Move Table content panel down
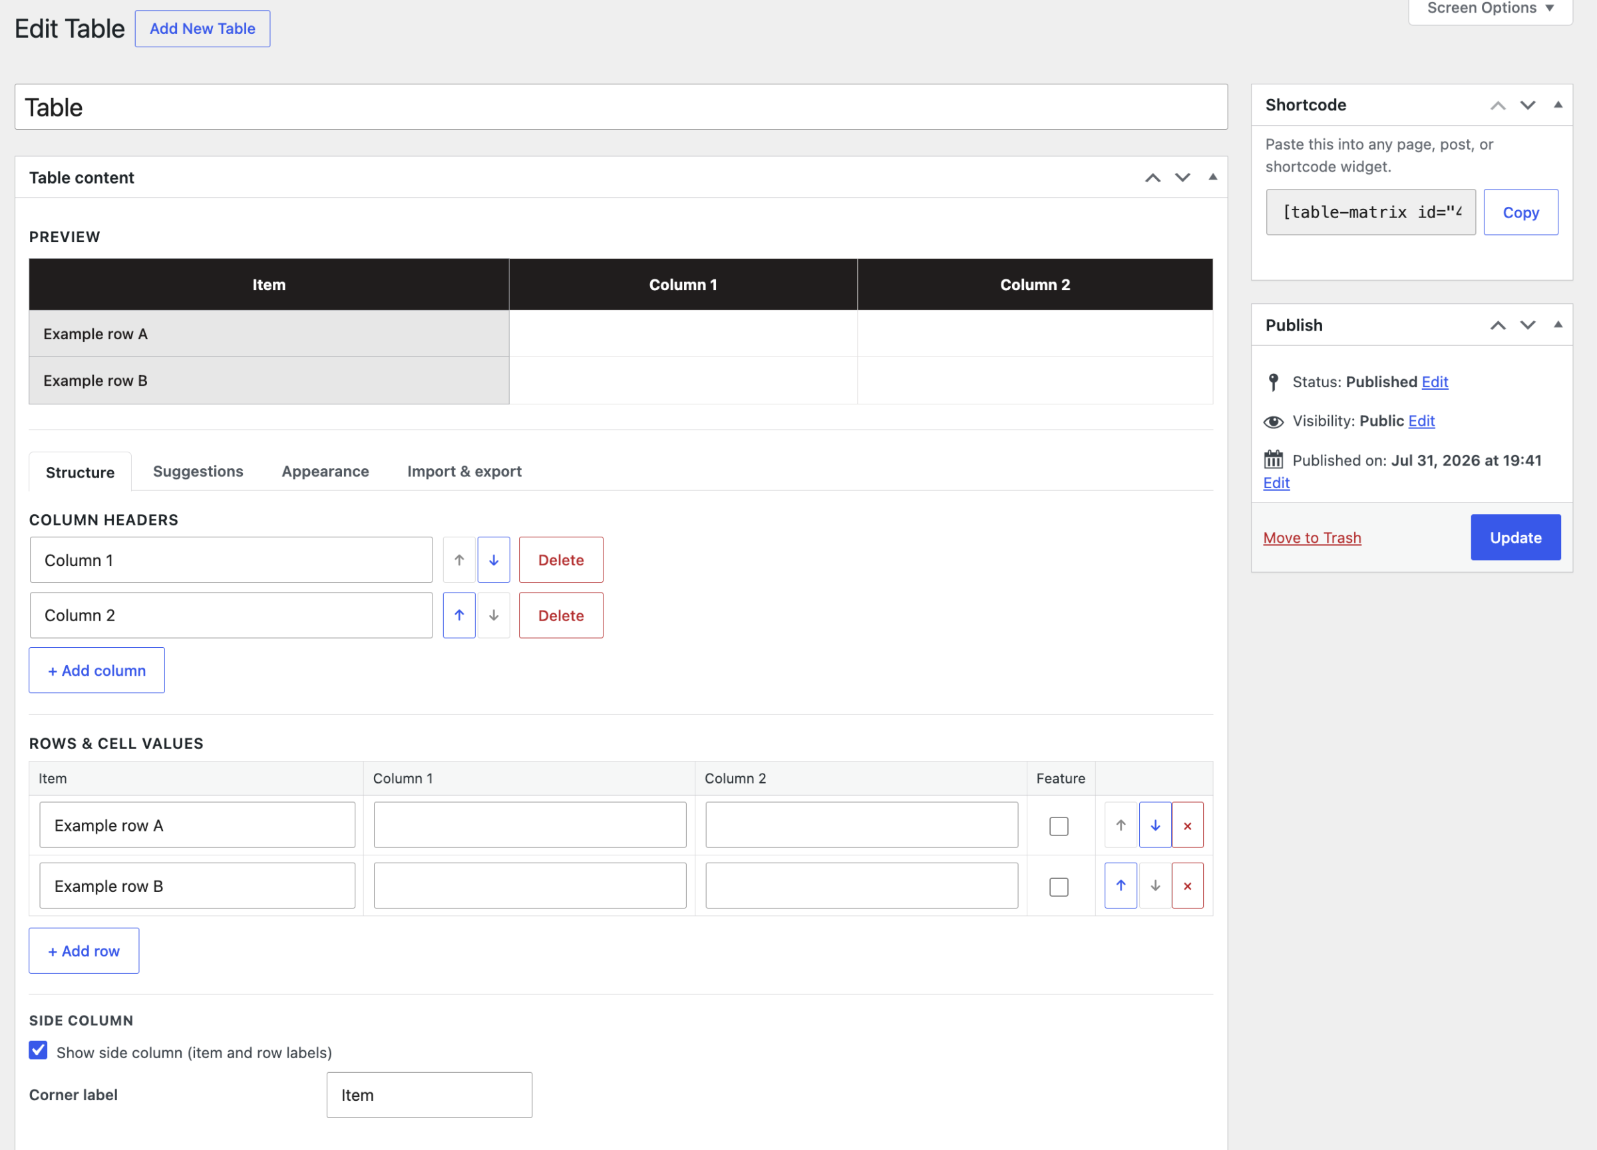This screenshot has height=1150, width=1597. click(x=1182, y=178)
